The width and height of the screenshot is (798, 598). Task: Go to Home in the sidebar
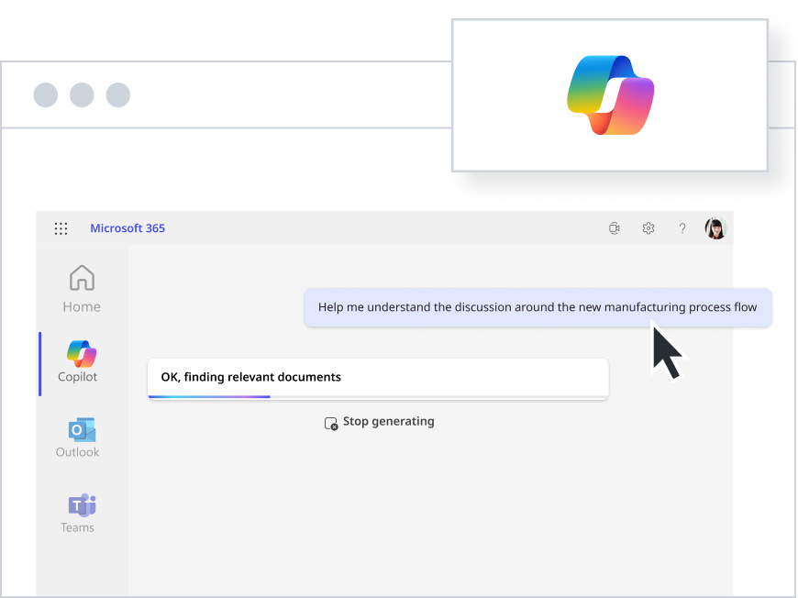[x=82, y=289]
